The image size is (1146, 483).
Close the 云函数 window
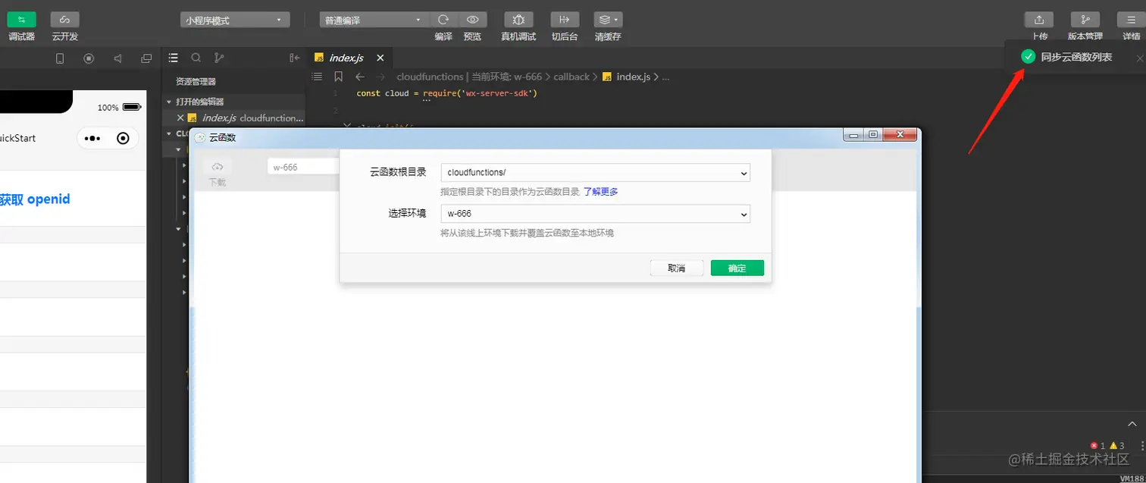click(x=900, y=135)
